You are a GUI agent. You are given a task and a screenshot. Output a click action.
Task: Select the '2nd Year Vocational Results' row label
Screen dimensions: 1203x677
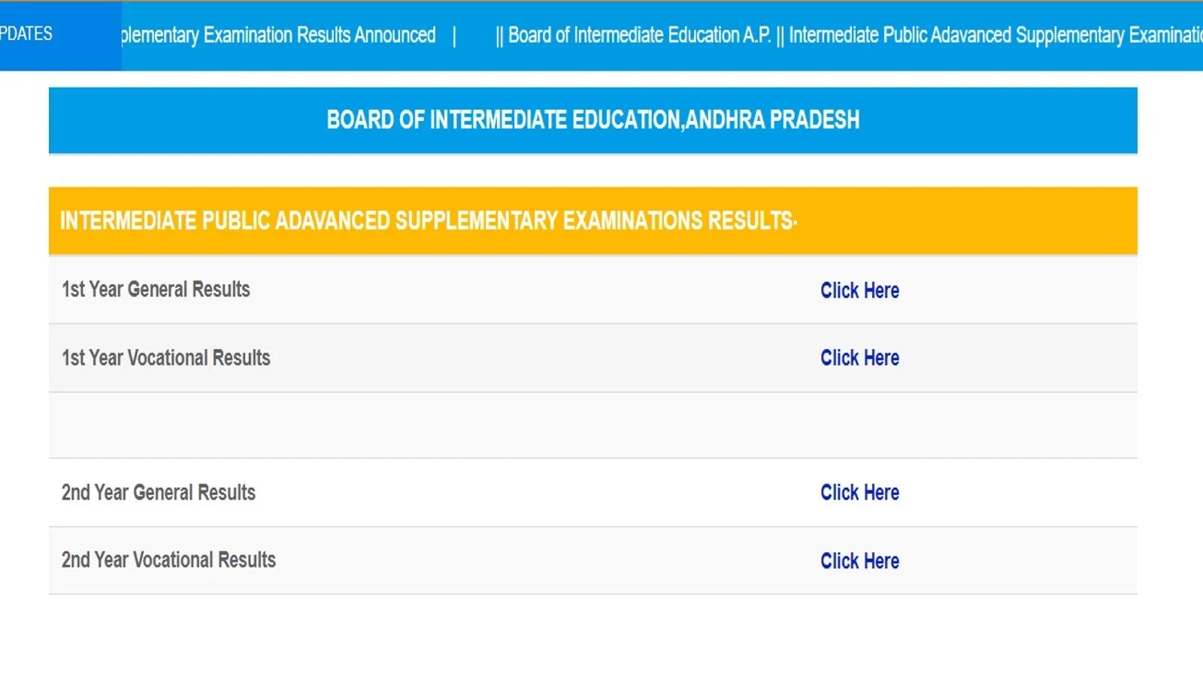pos(168,560)
